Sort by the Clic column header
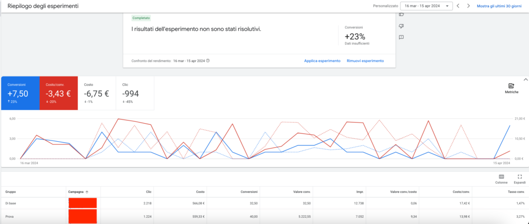 (x=149, y=192)
